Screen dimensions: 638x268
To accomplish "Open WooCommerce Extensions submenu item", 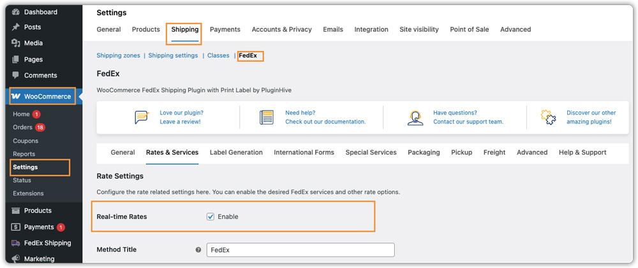I will click(28, 194).
